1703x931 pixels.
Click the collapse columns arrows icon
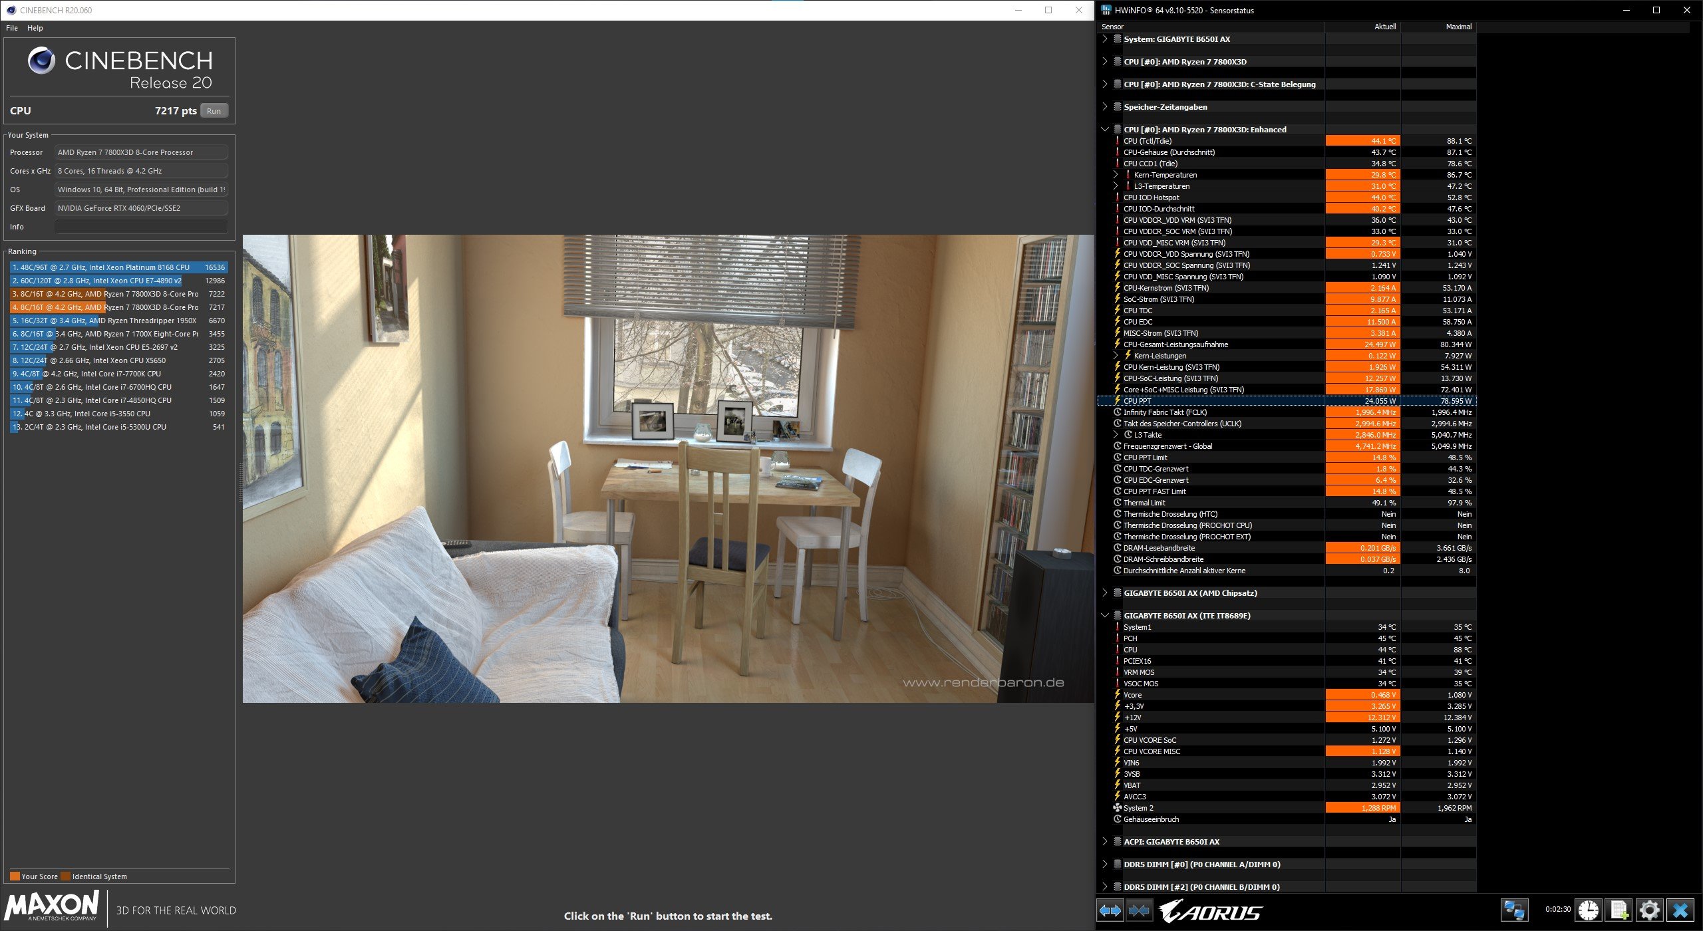[x=1139, y=910]
